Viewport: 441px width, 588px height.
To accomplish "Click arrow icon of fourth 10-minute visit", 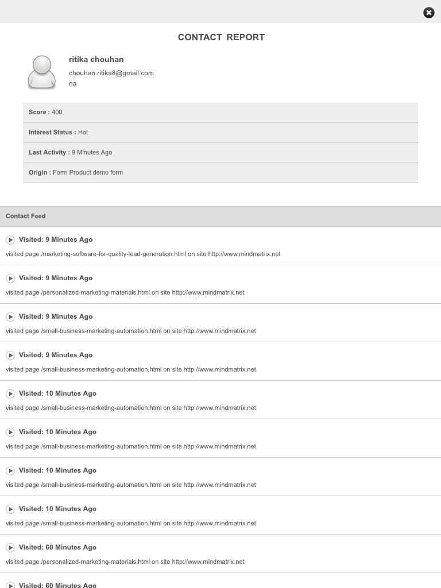I will click(10, 509).
